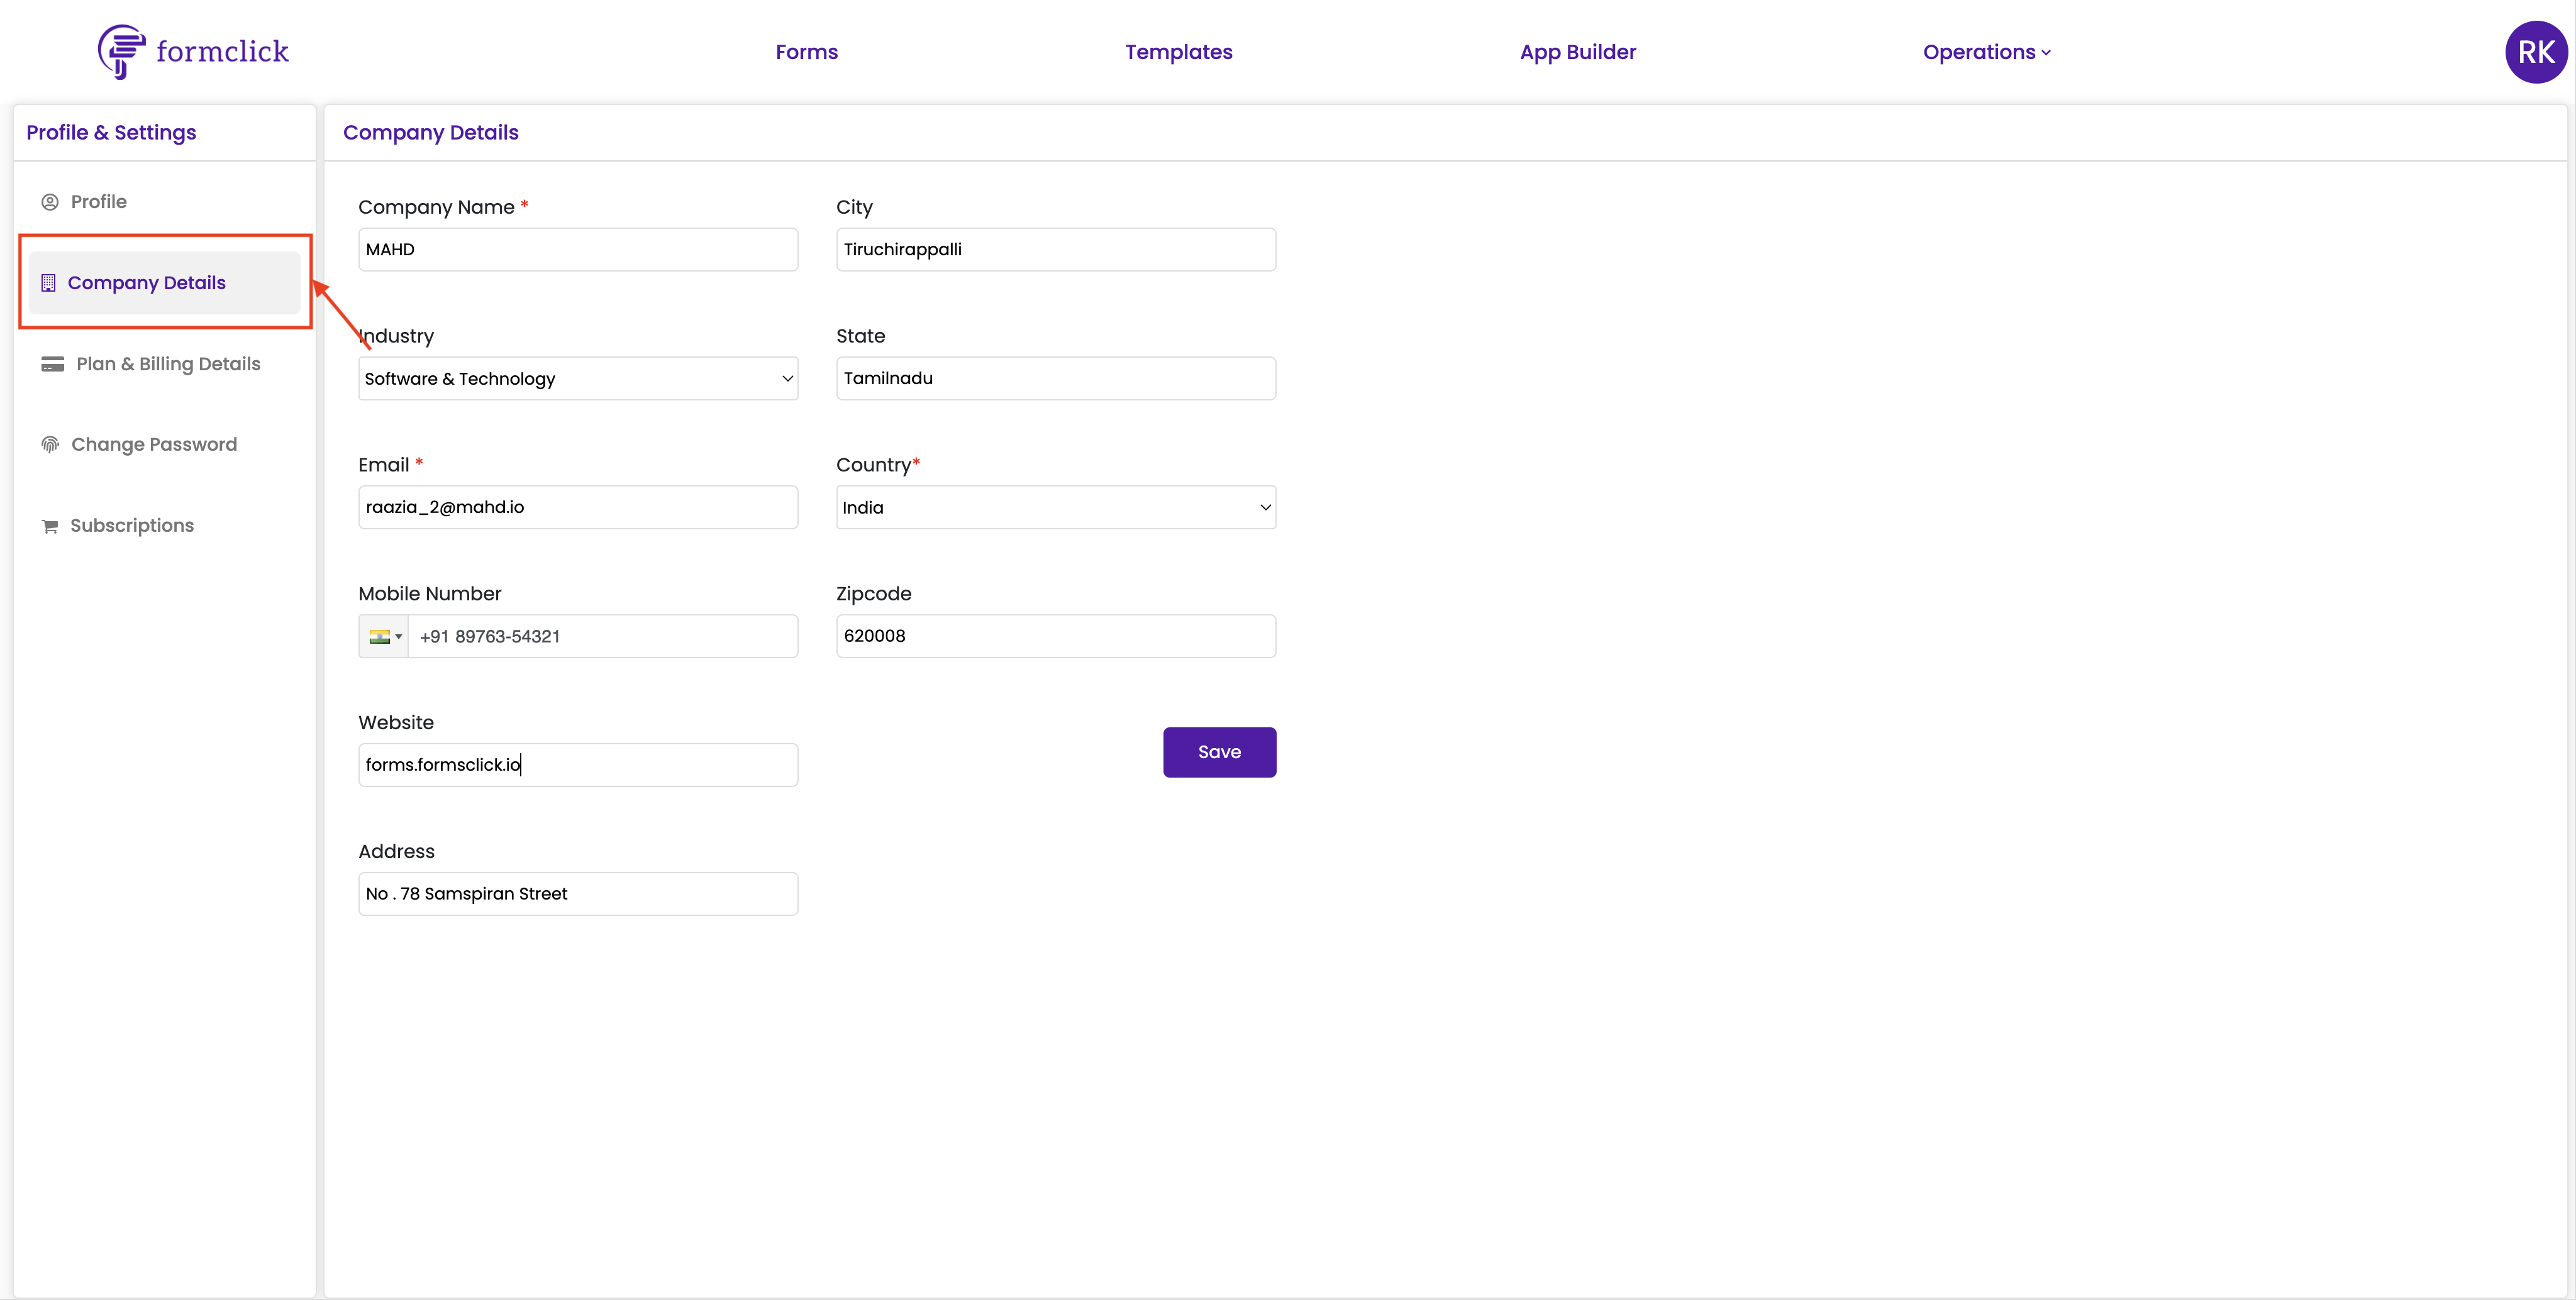Click into the Website field
2576x1300 pixels.
click(x=578, y=764)
